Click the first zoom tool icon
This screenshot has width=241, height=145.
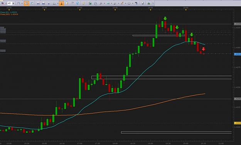pyautogui.click(x=38, y=3)
